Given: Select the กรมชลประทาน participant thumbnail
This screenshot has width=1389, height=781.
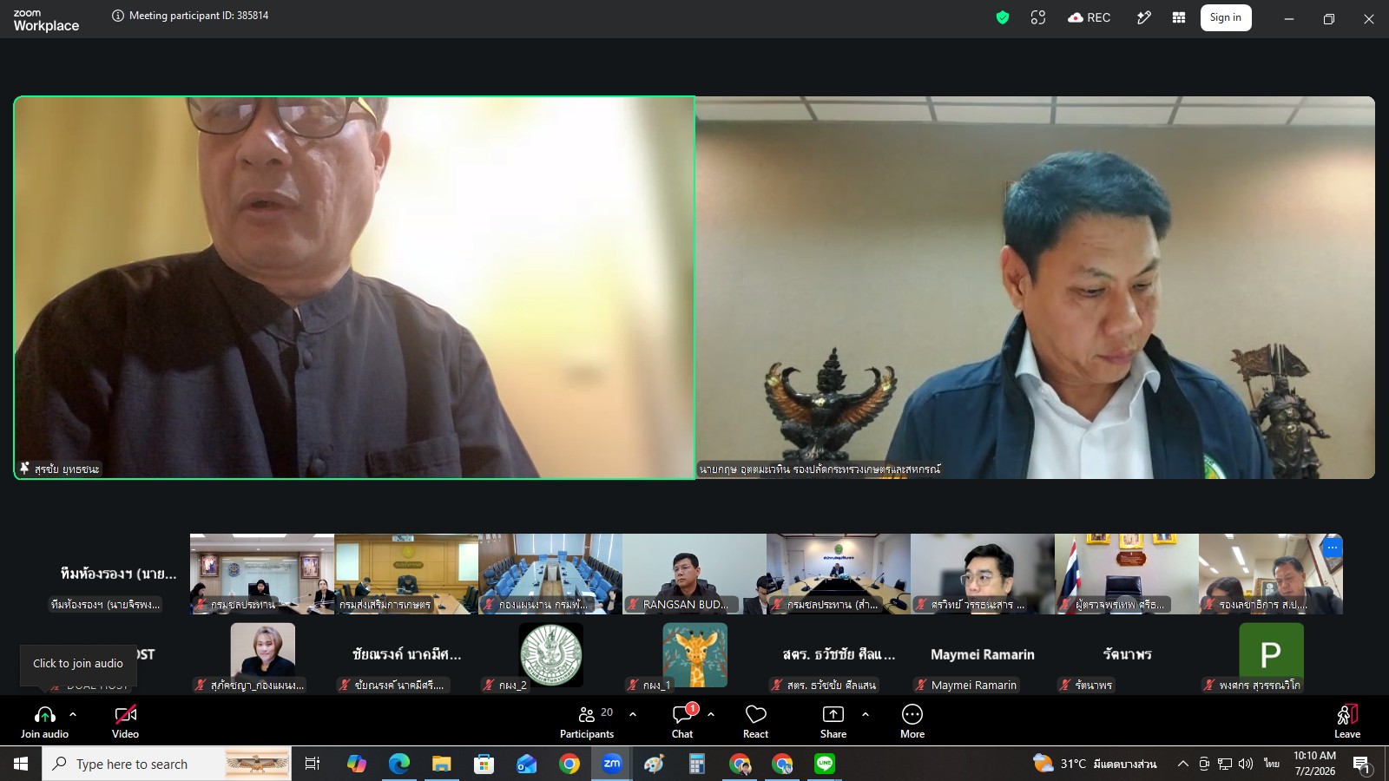Looking at the screenshot, I should [x=262, y=574].
